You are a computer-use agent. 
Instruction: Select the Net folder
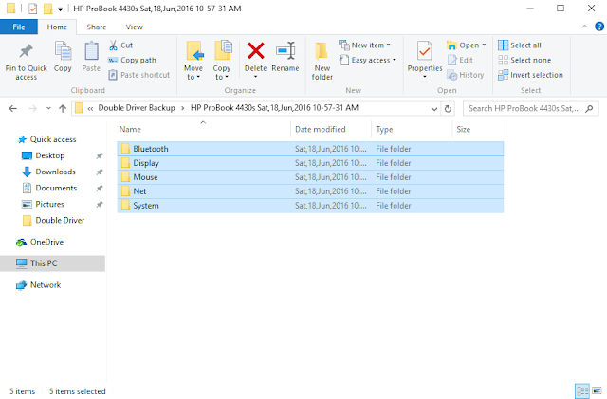[310, 191]
